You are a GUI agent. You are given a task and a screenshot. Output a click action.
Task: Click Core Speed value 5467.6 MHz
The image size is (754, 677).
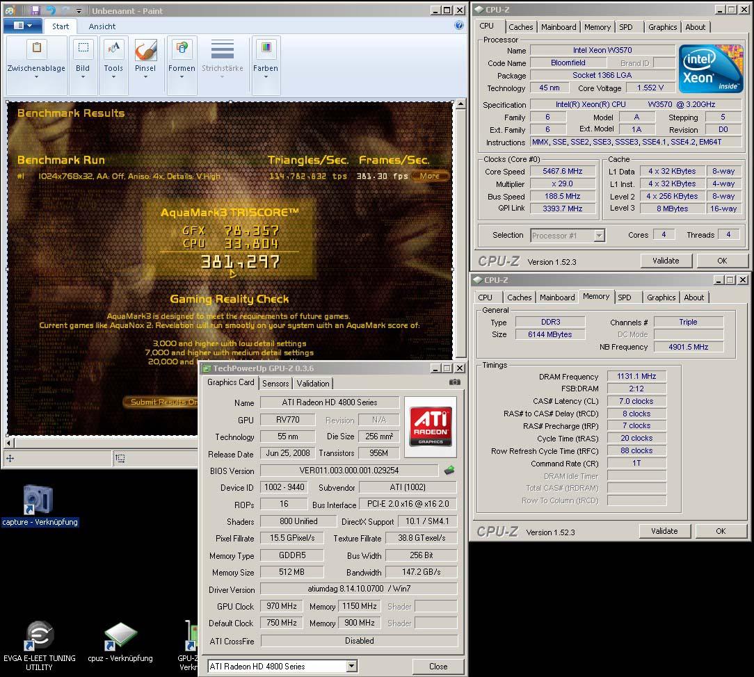(x=562, y=171)
